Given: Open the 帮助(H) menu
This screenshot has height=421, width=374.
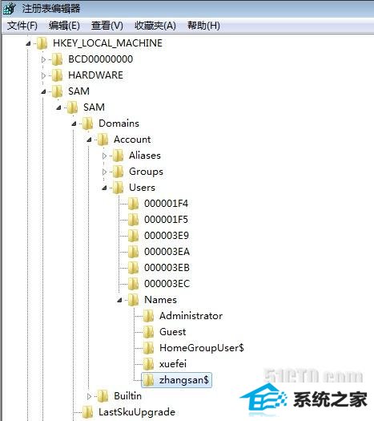Looking at the screenshot, I should coord(203,26).
